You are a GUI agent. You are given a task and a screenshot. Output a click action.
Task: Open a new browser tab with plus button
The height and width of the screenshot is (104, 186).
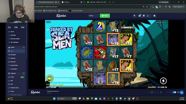tap(113, 2)
